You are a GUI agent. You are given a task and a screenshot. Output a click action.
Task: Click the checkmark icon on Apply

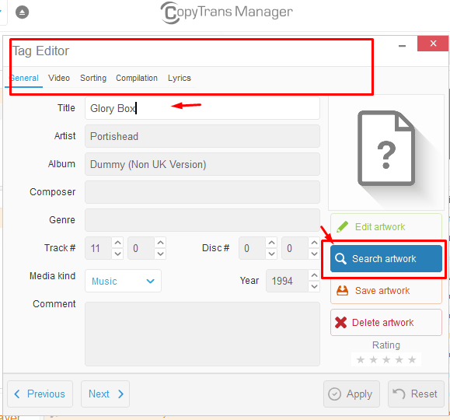point(334,394)
